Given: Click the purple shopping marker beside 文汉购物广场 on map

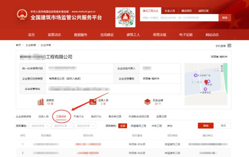Looking at the screenshot, I should pos(195,75).
